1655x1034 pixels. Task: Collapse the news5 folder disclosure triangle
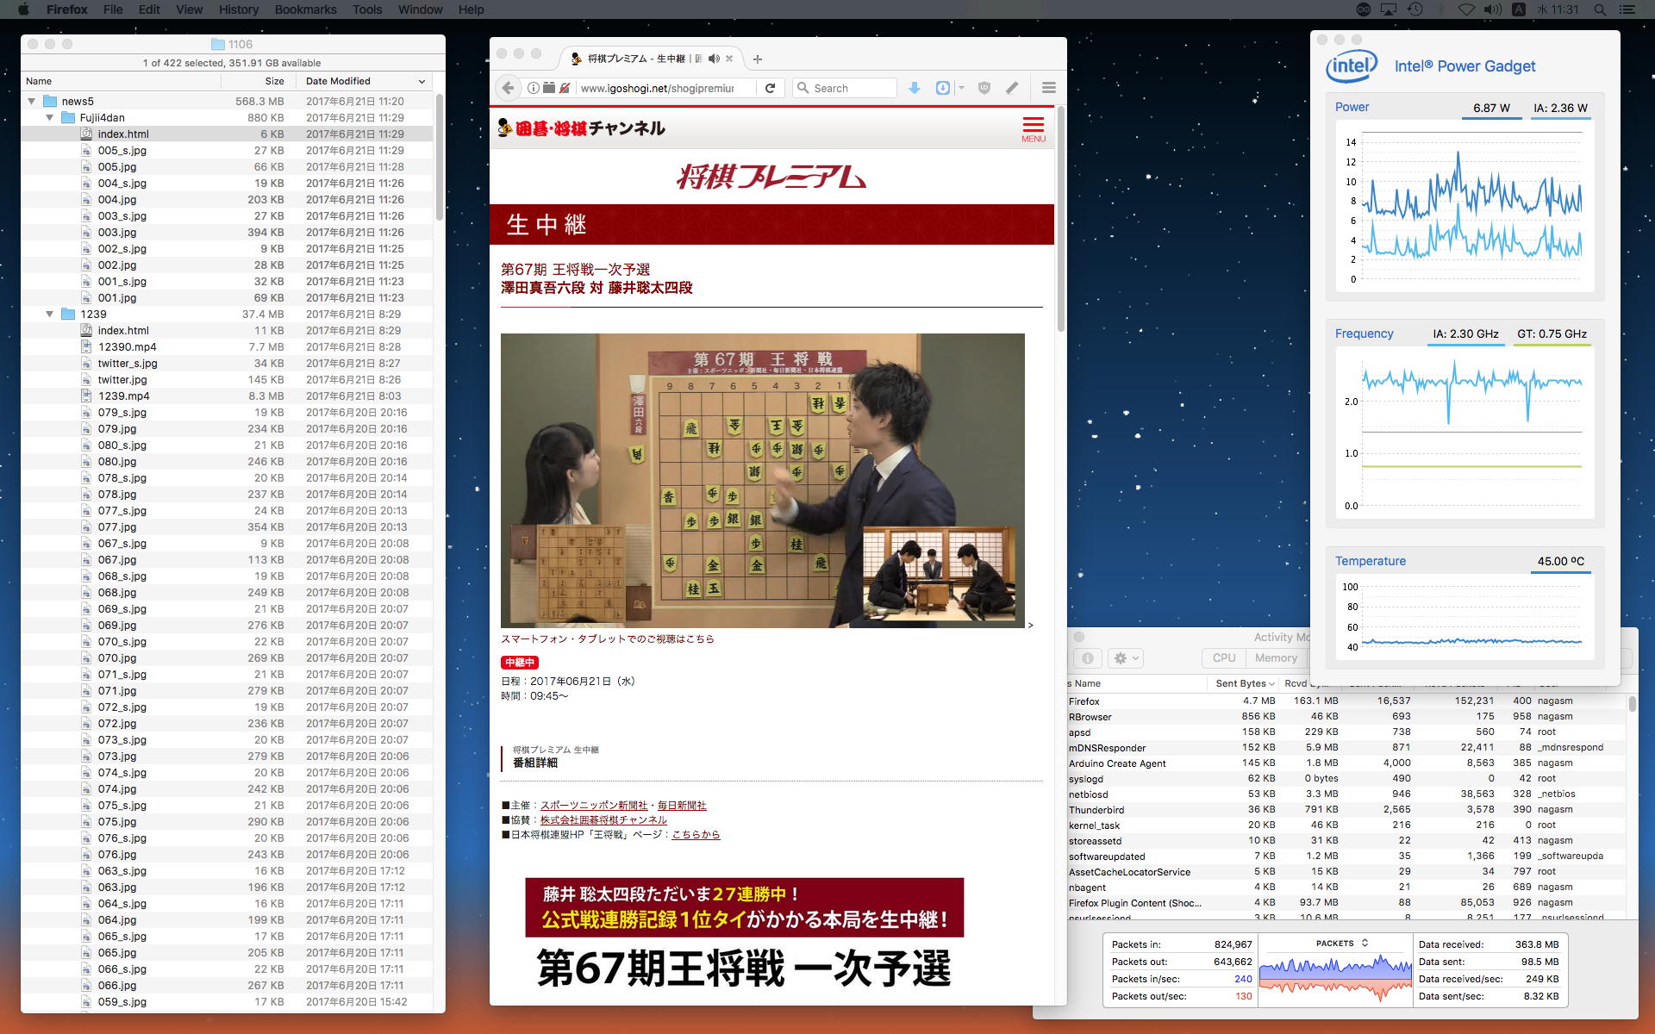pyautogui.click(x=32, y=101)
